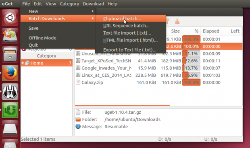The height and width of the screenshot is (148, 250).
Task: Click paused icon of Target_XPoSed download
Action: [x=78, y=61]
